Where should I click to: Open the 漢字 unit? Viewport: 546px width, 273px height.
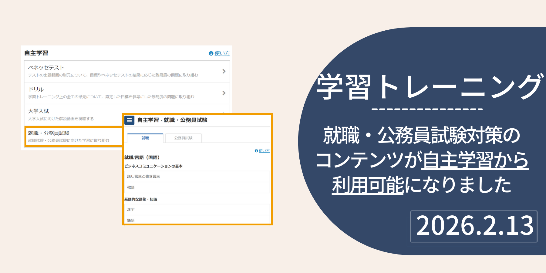click(x=197, y=210)
